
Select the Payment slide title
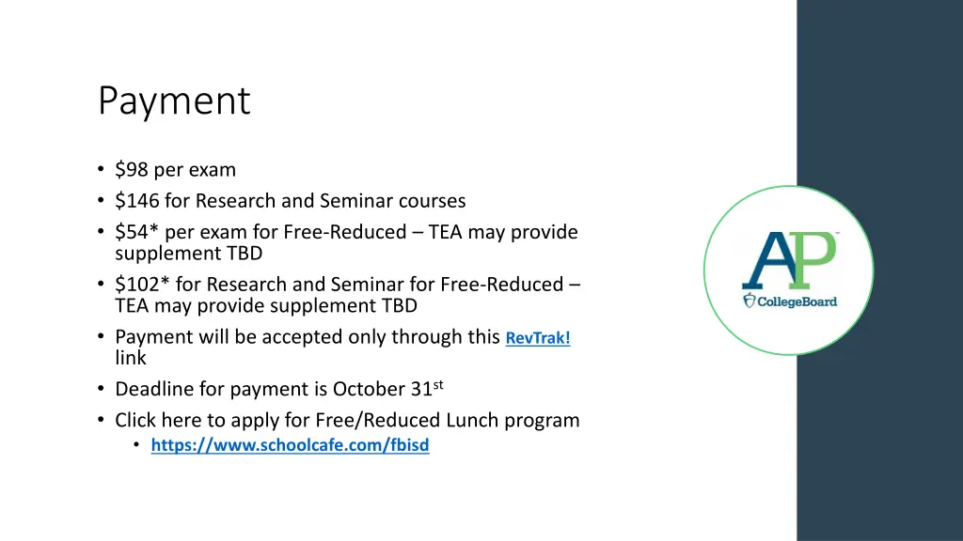(174, 100)
